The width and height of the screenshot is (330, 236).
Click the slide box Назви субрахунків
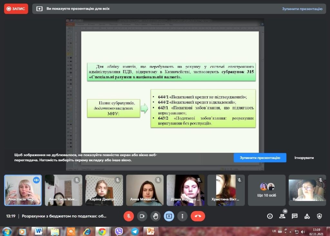click(x=114, y=108)
